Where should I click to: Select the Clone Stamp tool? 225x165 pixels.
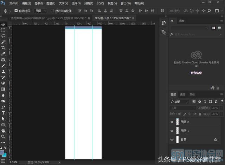(x=3, y=72)
